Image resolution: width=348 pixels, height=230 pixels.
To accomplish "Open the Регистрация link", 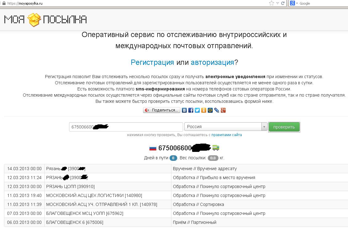I will [152, 62].
